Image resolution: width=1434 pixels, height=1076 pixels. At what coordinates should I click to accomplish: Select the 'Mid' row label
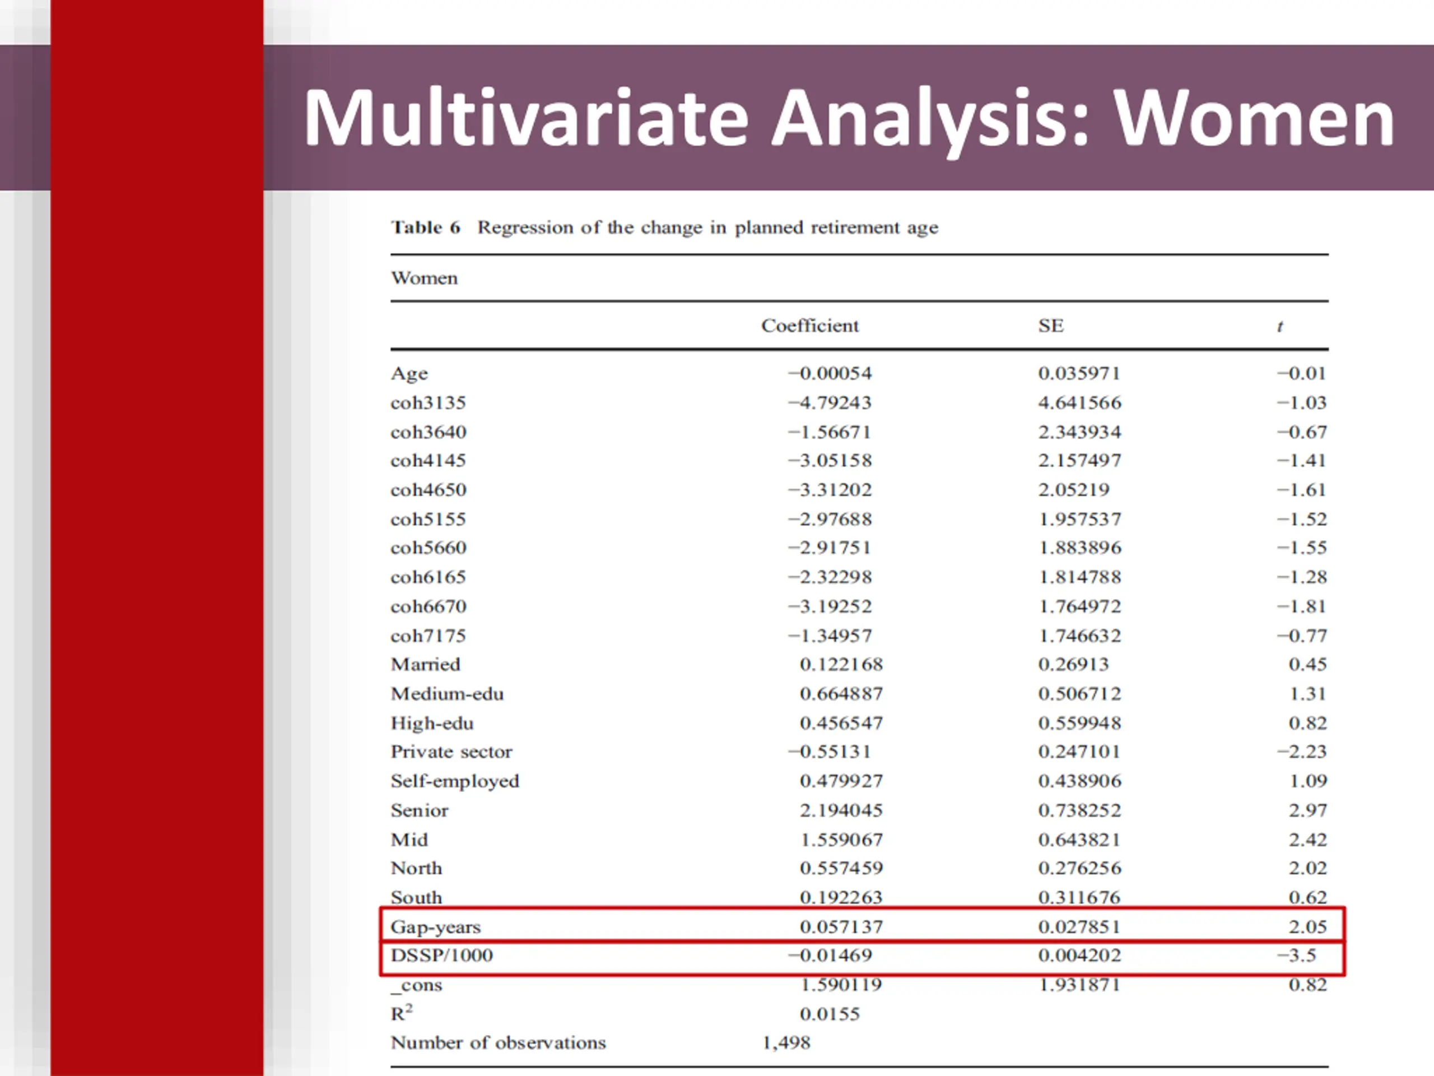click(409, 840)
